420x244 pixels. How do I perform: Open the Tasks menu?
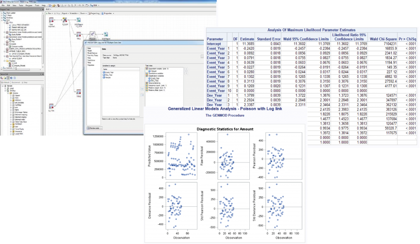click(22, 5)
